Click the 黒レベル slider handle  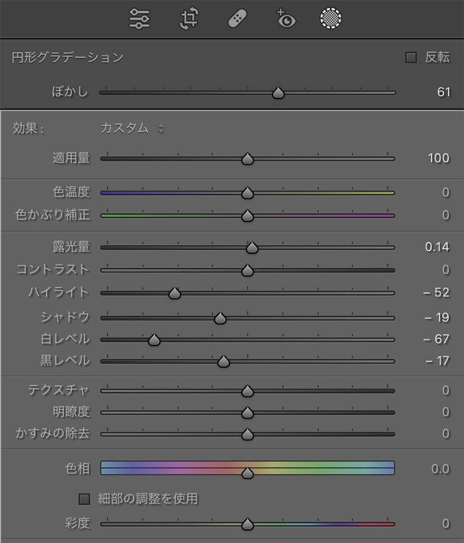click(224, 362)
